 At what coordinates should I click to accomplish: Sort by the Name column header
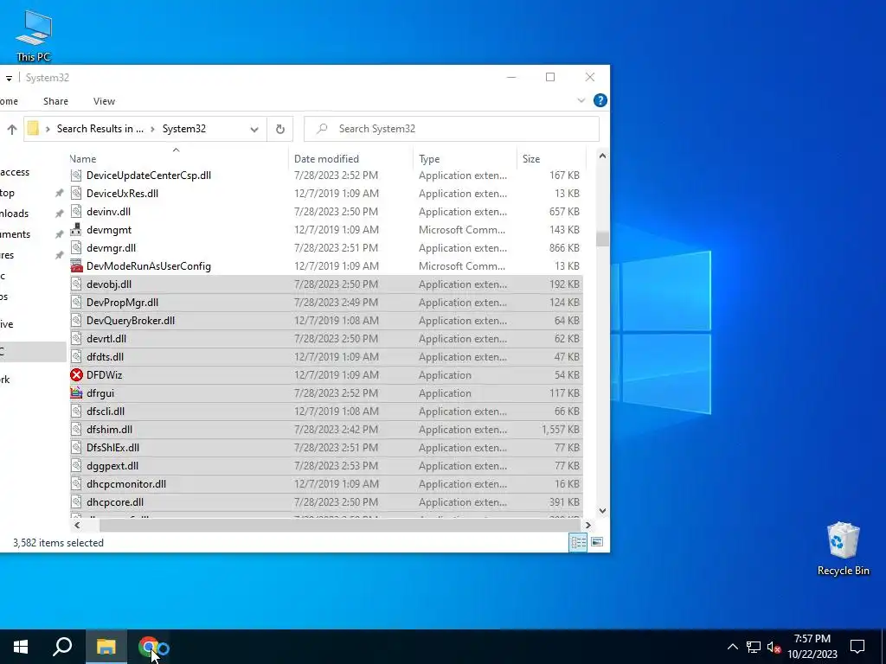click(178, 159)
